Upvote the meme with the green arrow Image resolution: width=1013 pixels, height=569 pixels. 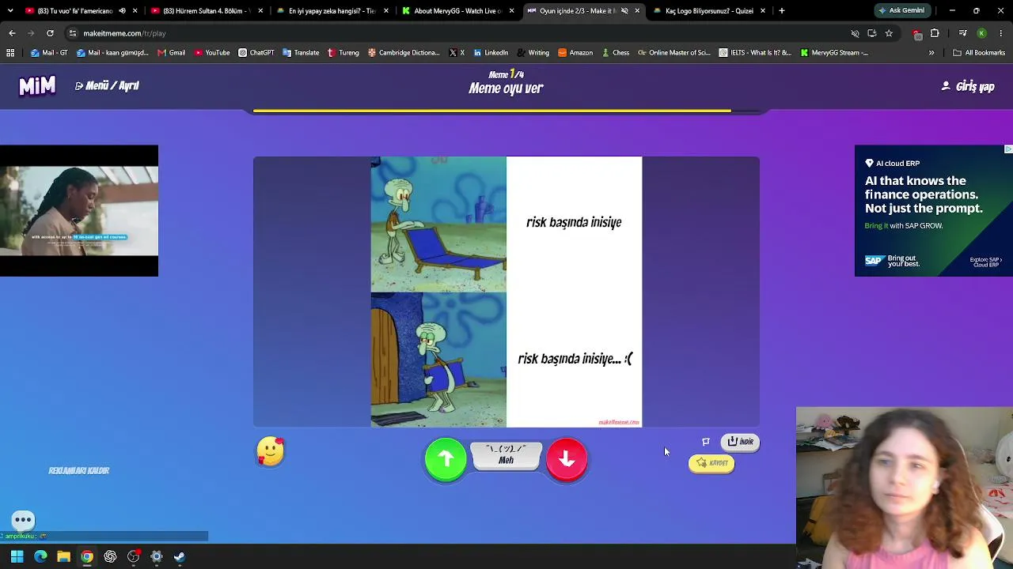tap(446, 459)
